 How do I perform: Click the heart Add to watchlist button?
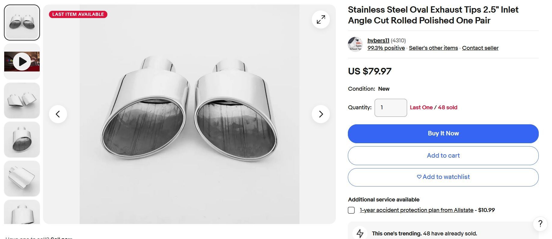(443, 177)
